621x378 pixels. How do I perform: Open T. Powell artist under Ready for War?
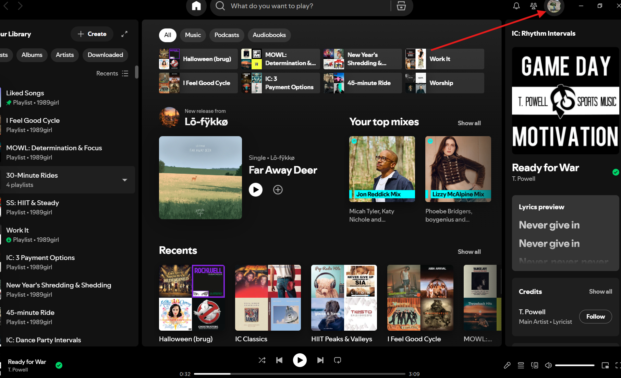523,179
